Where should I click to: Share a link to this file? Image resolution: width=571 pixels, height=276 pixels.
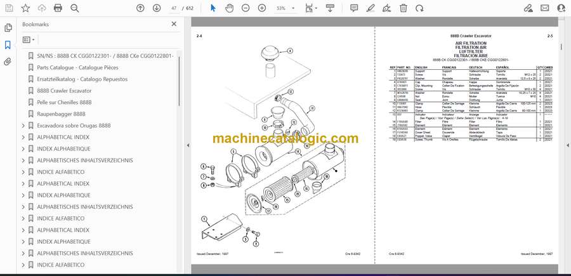click(528, 8)
